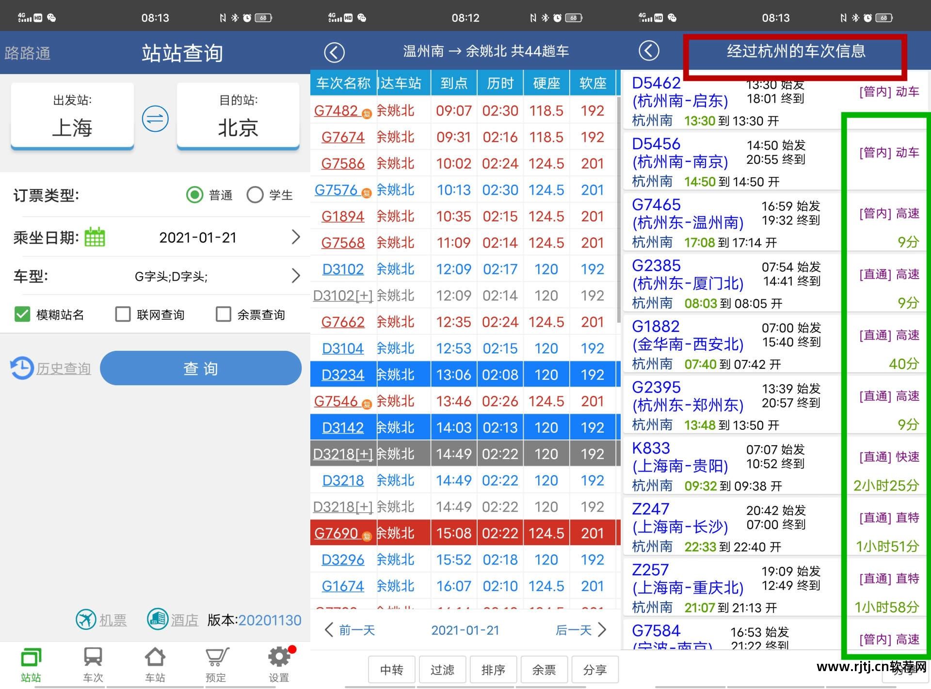931x689 pixels.
Task: Open train G7586 link
Action: 343,163
